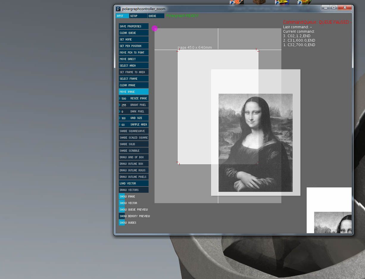Click the Clear Queue button
This screenshot has width=365, height=279.
point(134,33)
